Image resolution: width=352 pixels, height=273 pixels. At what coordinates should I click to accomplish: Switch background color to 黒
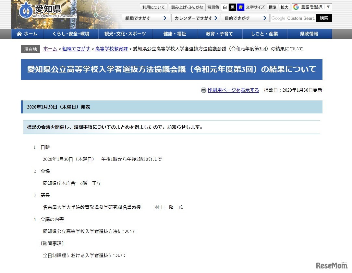232,7
